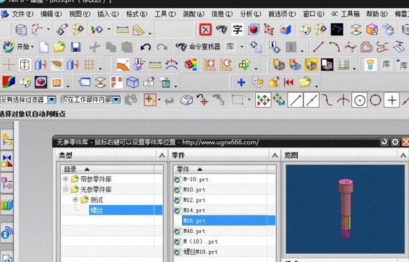Click the Undo arrow icon
This screenshot has width=409, height=262.
coord(145,48)
